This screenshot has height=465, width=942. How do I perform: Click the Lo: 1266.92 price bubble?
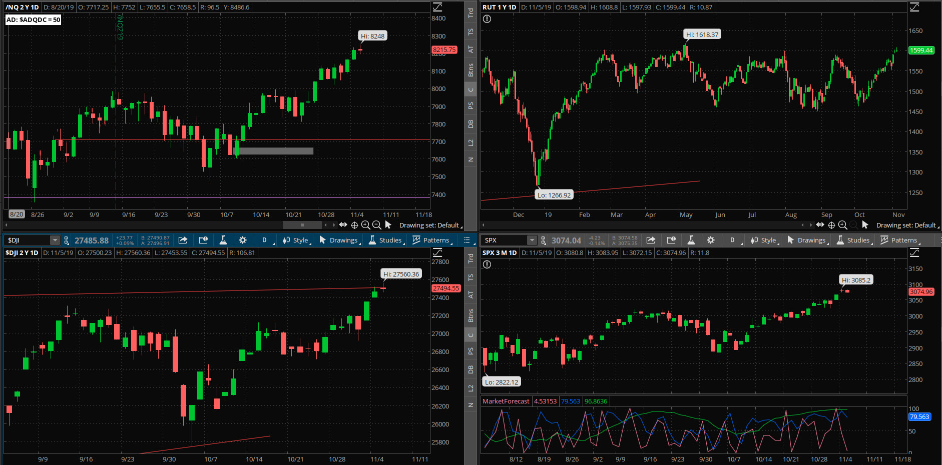[x=554, y=195]
